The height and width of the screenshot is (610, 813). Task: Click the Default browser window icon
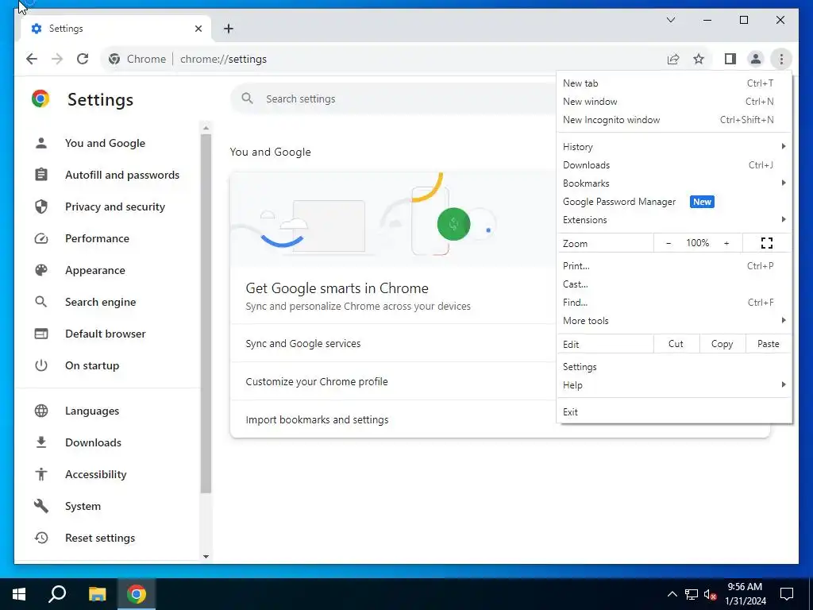click(x=41, y=334)
